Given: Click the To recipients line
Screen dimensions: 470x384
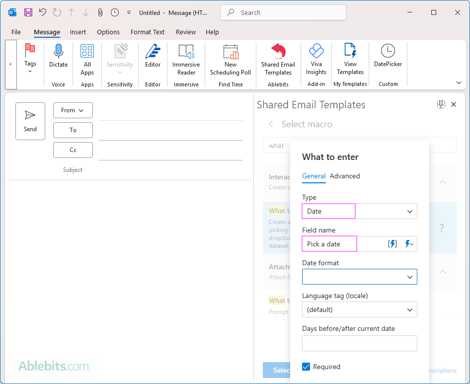Looking at the screenshot, I should 171,131.
